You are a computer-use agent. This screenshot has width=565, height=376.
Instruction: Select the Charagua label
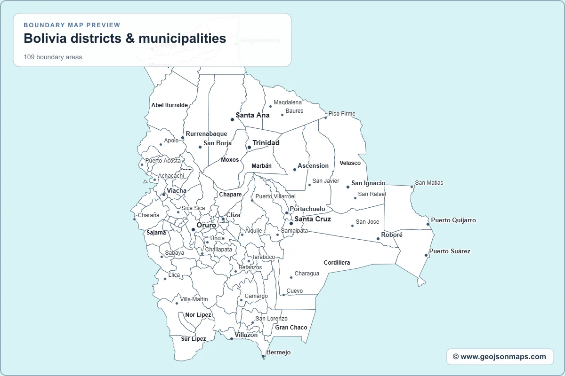307,274
